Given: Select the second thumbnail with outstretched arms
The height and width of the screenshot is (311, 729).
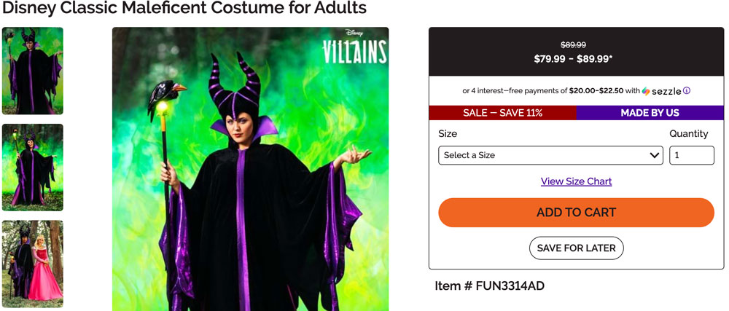Looking at the screenshot, I should [33, 168].
